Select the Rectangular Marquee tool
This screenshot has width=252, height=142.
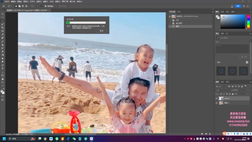pos(3,17)
